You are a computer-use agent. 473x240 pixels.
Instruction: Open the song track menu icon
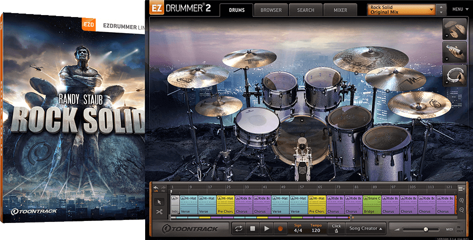tap(461, 189)
